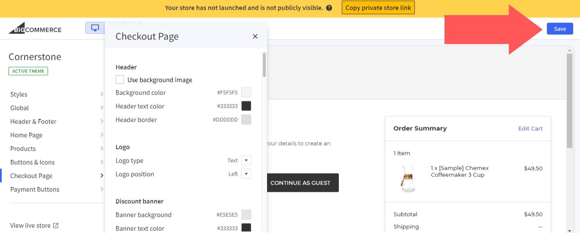This screenshot has height=233, width=580.
Task: Expand the Styles section
Action: coord(19,94)
